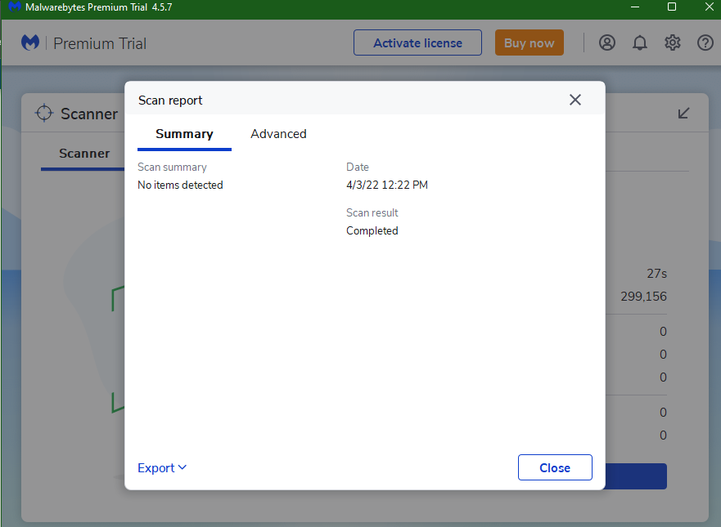Switch to the Summary tab

click(x=184, y=134)
